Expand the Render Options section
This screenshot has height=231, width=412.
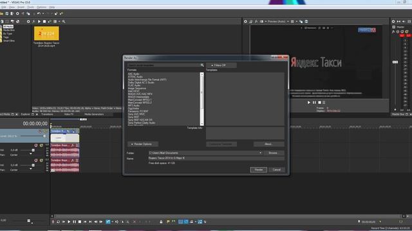143,144
